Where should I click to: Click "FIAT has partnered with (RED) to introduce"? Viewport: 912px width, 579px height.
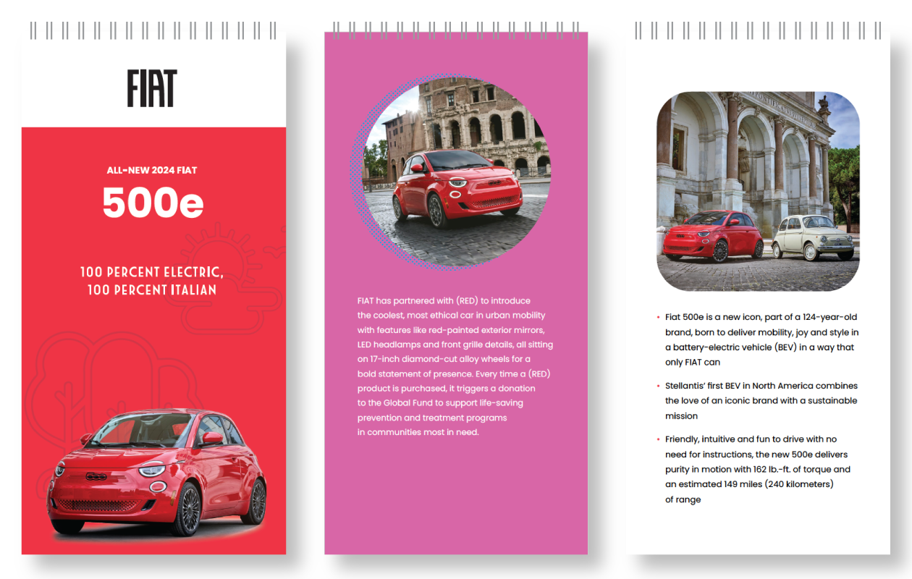(x=444, y=300)
